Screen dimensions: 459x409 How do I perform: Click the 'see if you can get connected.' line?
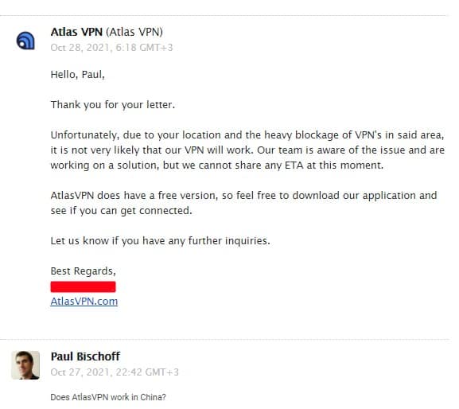pyautogui.click(x=121, y=211)
